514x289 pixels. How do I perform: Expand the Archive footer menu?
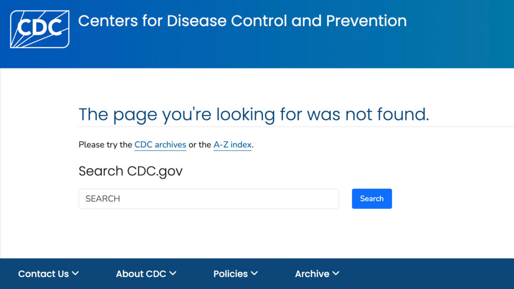click(317, 273)
